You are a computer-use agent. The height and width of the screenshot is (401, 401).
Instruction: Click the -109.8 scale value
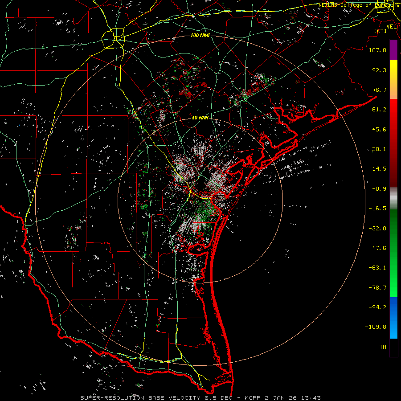click(376, 327)
